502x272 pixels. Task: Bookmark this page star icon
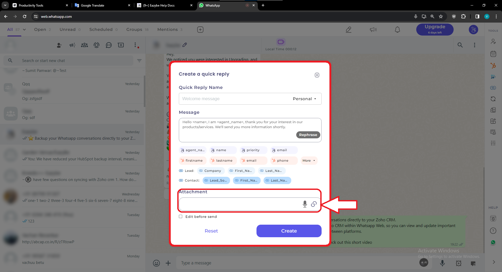coord(441,16)
